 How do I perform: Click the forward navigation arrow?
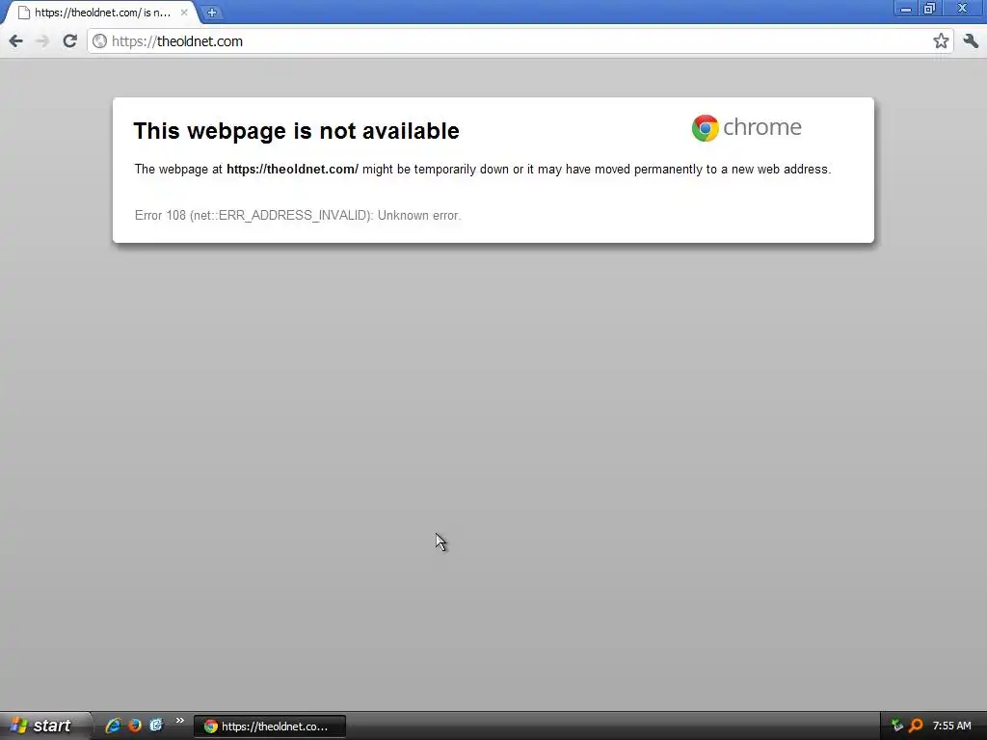(42, 41)
